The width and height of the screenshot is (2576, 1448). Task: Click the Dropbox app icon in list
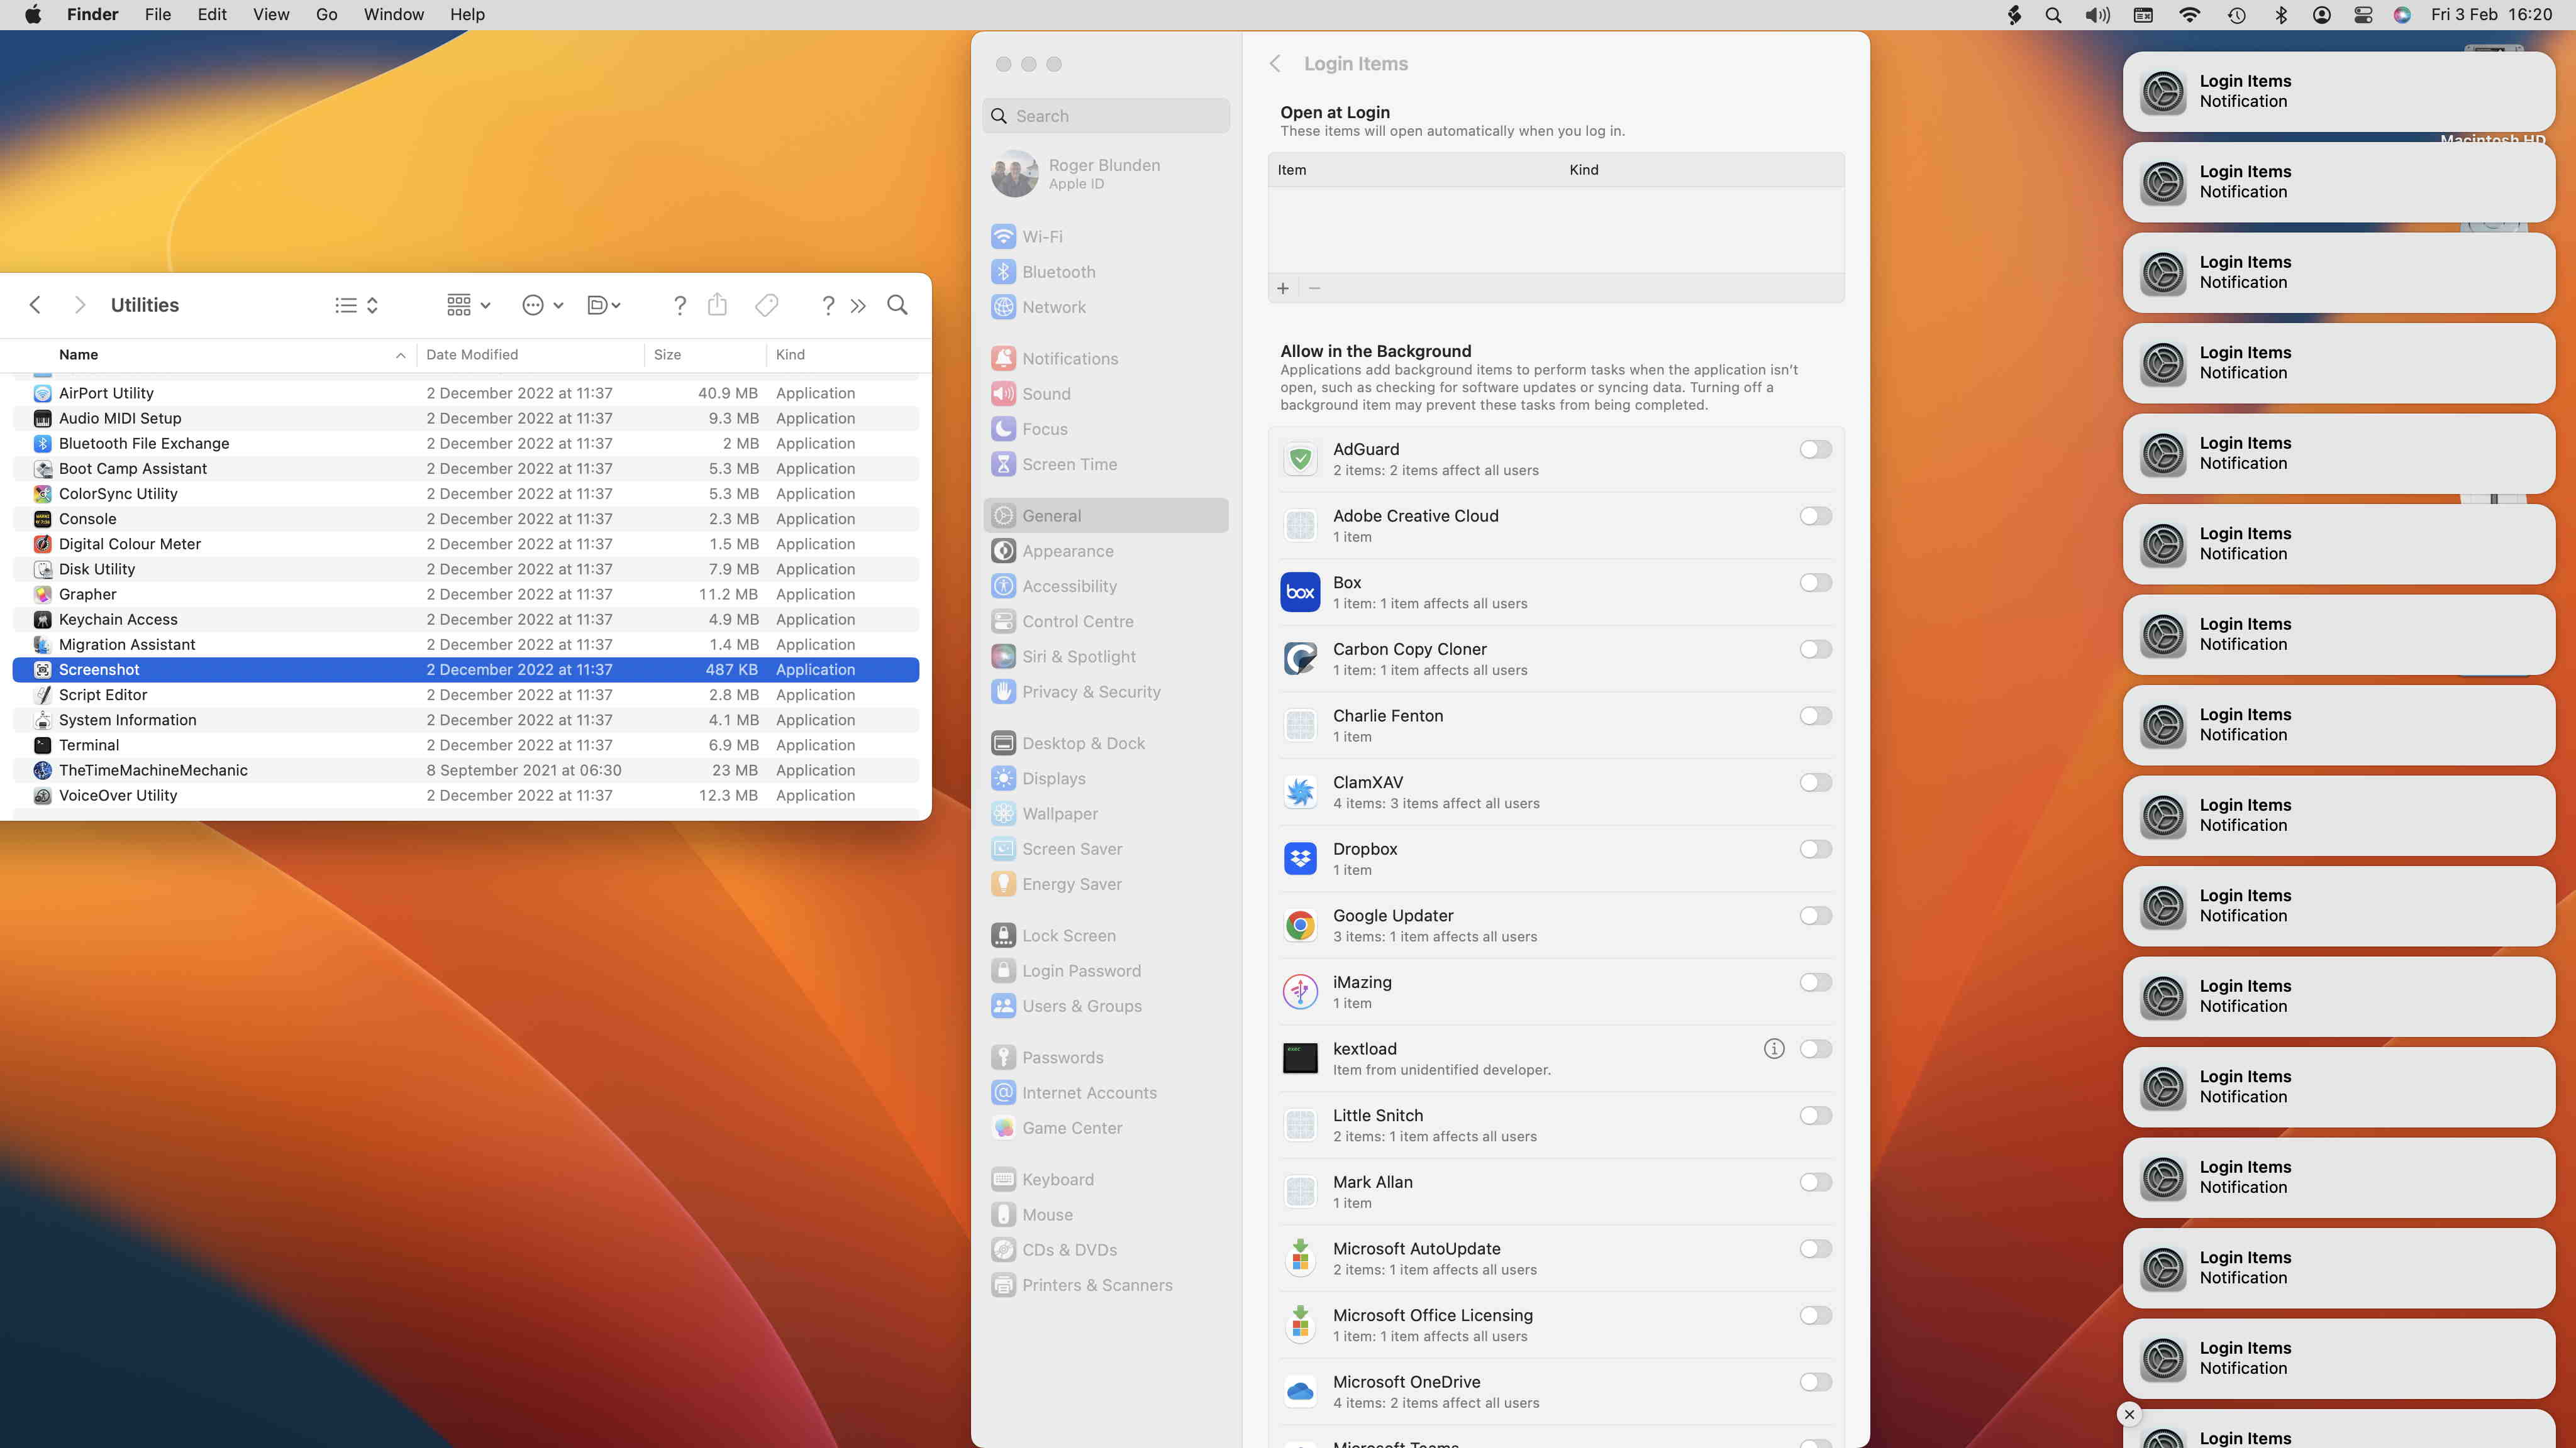tap(1300, 858)
